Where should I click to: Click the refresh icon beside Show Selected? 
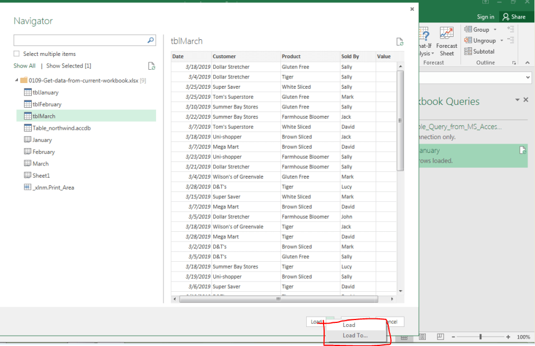(x=151, y=66)
